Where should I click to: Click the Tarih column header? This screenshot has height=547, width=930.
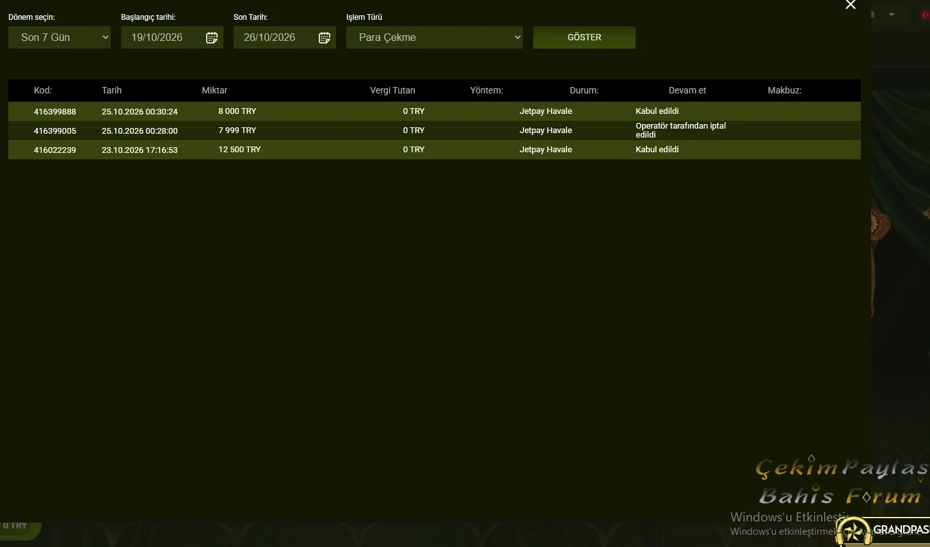tap(111, 90)
